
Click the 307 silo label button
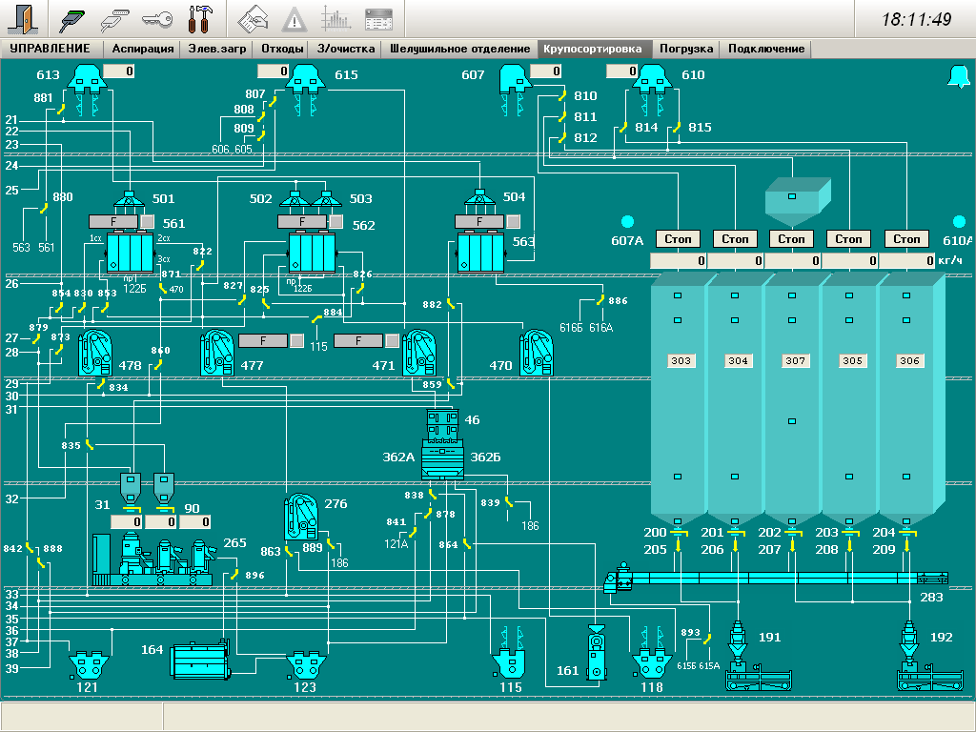coord(796,361)
